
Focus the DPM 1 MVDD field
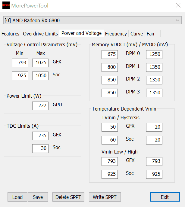(x=154, y=67)
